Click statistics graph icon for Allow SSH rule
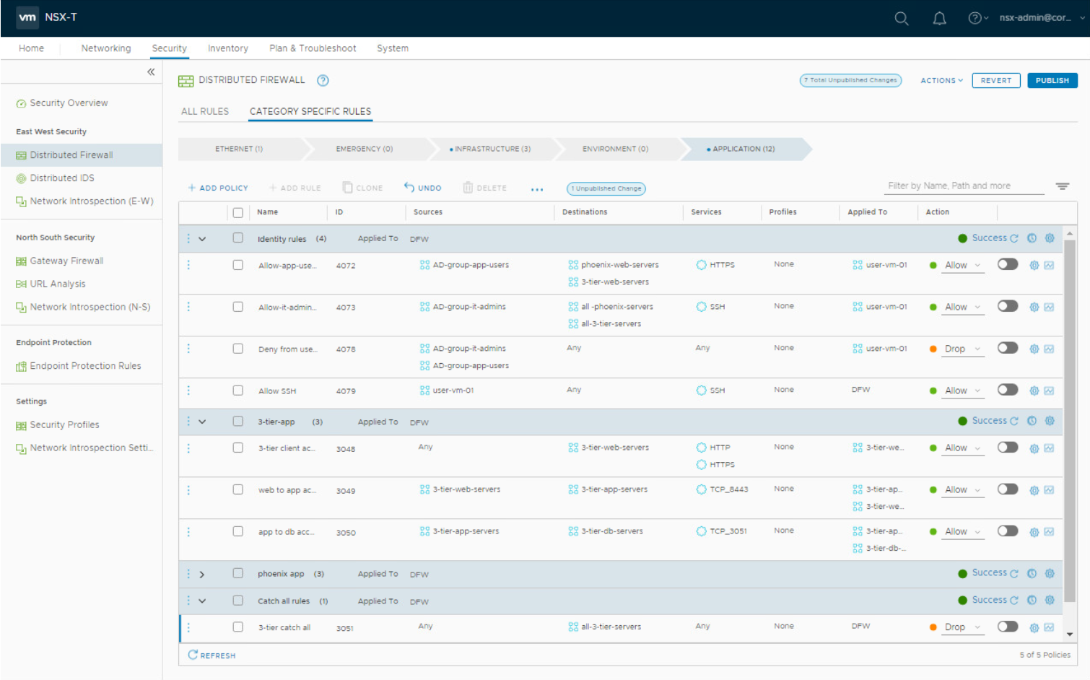Screen dimensions: 1090x680 tap(1049, 391)
